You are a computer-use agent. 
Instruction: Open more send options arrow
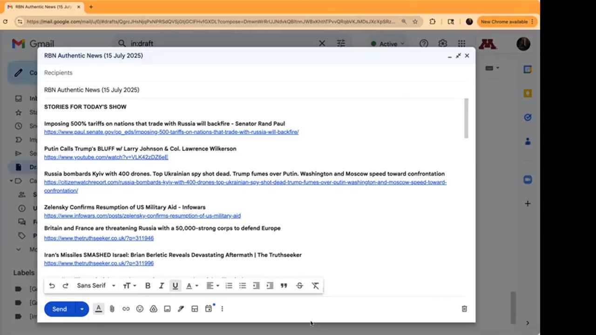82,309
